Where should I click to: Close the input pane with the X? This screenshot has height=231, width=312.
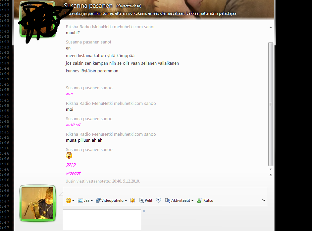(x=144, y=211)
